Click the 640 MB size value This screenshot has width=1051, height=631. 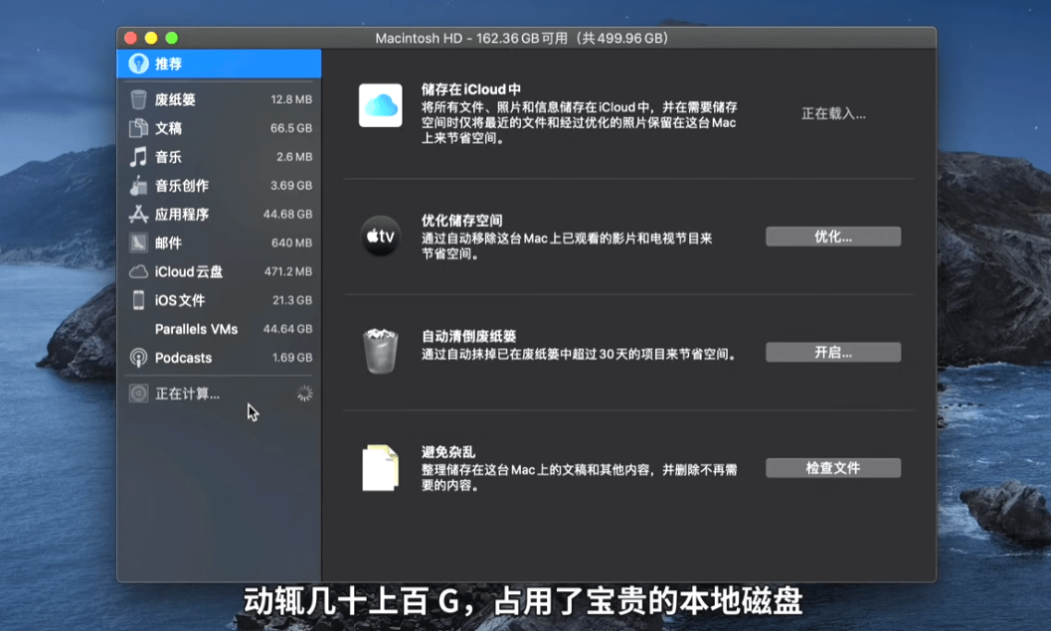(291, 243)
